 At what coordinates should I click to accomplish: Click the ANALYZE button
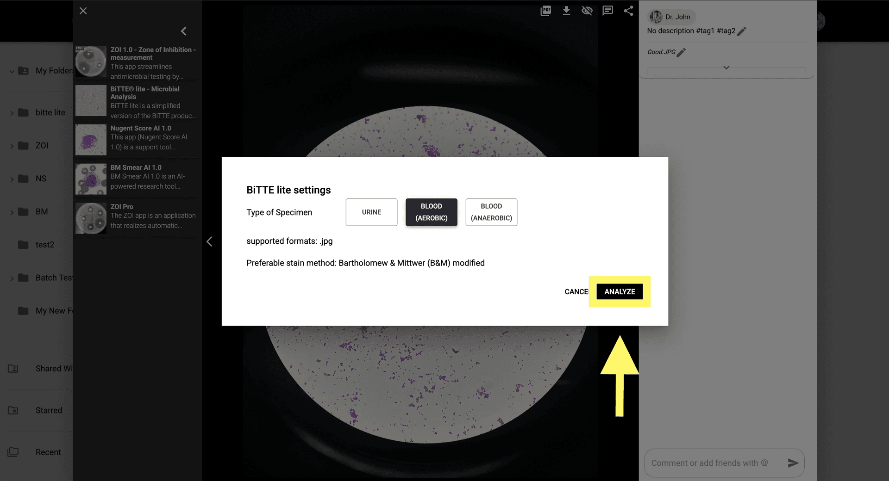click(x=619, y=291)
